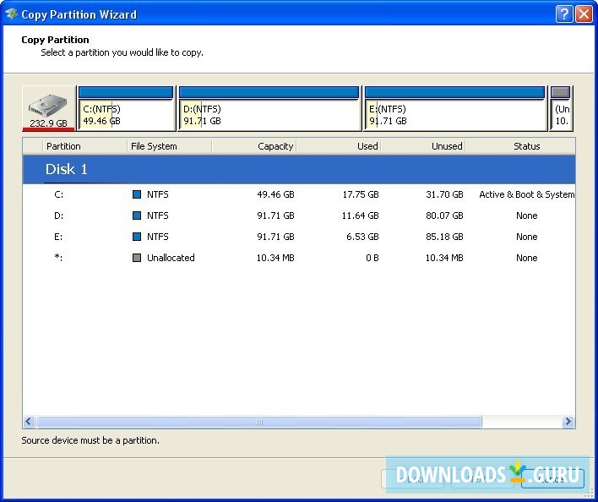Close the Copy Partition Wizard dialog
Viewport: 598px width, 502px height.
584,14
